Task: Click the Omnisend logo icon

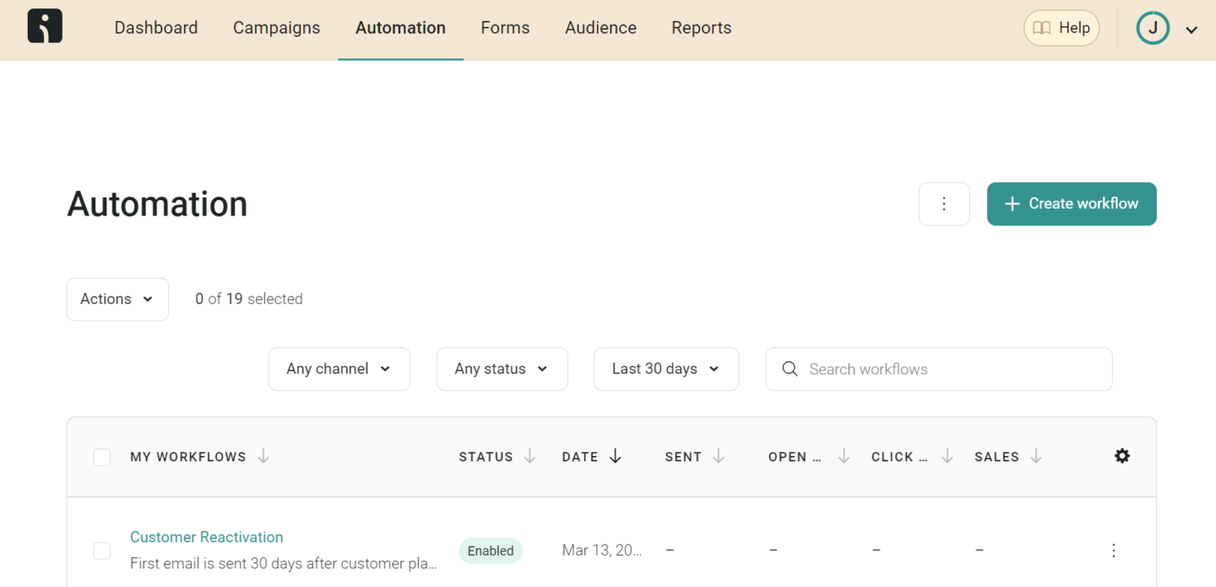Action: pyautogui.click(x=44, y=25)
